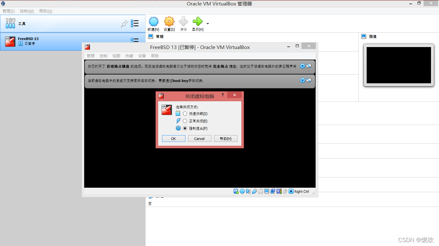Click the audio speaker status bar icon
Viewport: 439px width, 246px height.
pos(248,191)
